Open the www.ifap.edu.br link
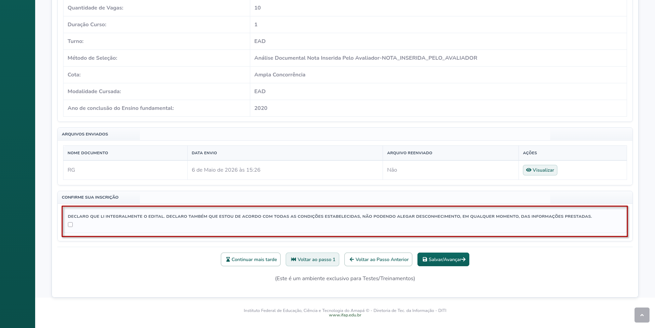This screenshot has width=655, height=328. pyautogui.click(x=345, y=315)
